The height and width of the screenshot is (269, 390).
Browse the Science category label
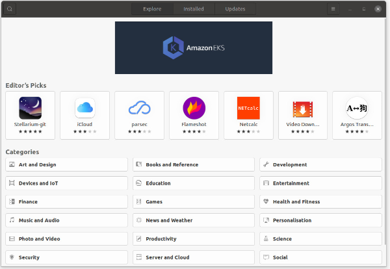point(282,239)
